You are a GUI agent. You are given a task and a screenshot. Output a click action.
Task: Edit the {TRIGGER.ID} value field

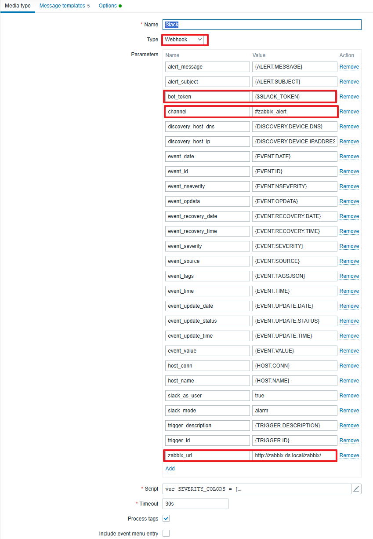coord(295,441)
